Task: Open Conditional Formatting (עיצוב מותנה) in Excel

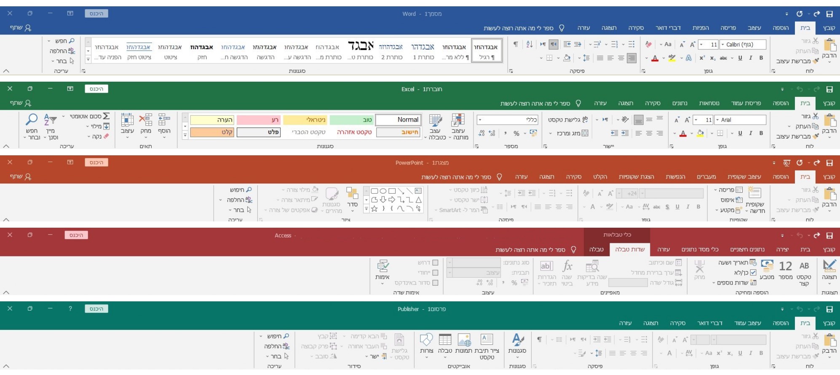Action: [x=458, y=127]
